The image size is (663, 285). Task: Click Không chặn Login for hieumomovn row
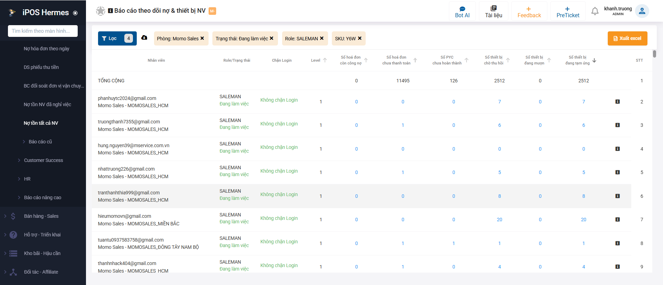279,218
